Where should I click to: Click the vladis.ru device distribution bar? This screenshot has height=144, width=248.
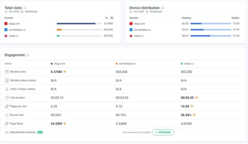pyautogui.click(x=211, y=36)
